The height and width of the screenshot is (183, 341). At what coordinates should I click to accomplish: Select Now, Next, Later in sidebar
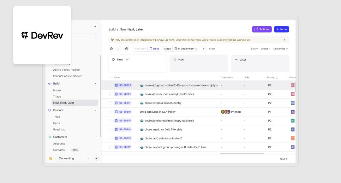pos(75,103)
